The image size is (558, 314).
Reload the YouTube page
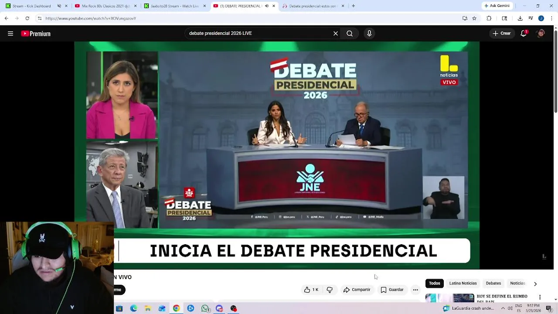tap(27, 18)
